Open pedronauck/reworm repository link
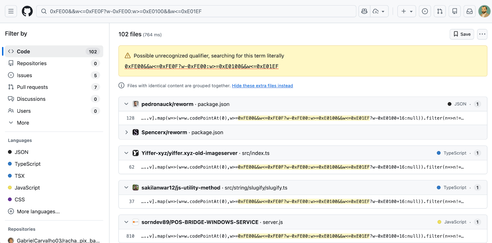 coord(167,104)
